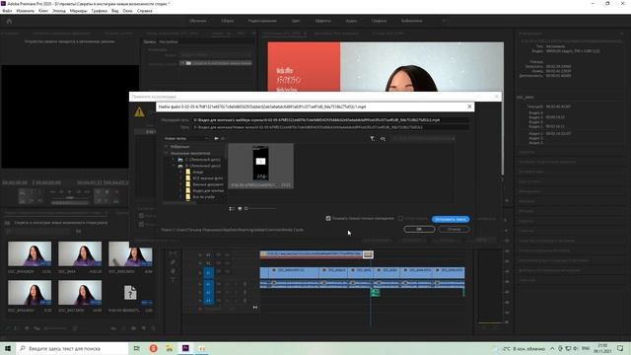This screenshot has width=631, height=355.
Task: Click the magnifier search icon in file browser
Action: point(383,139)
